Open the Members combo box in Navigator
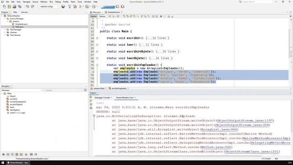The image size is (293, 165). coord(22,90)
